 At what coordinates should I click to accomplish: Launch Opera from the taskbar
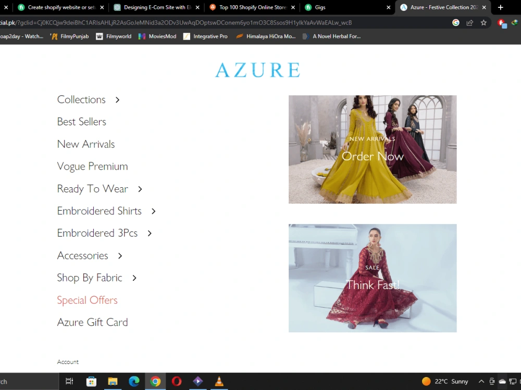point(177,381)
